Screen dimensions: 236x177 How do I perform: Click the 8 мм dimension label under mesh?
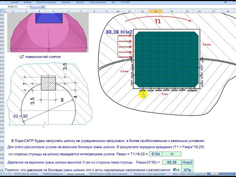pos(164,94)
